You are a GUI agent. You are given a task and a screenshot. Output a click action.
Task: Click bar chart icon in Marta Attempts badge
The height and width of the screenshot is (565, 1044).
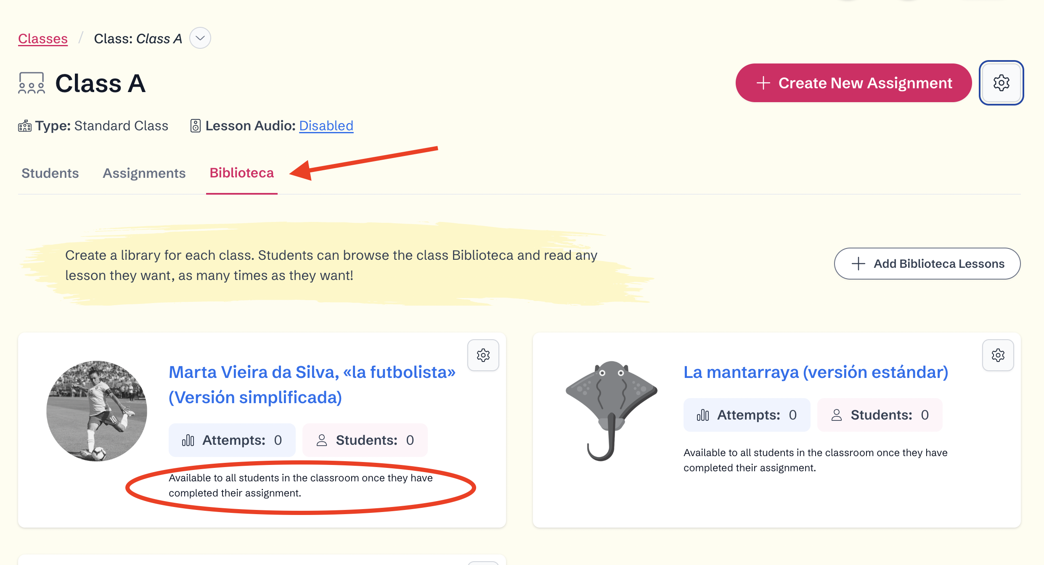188,440
